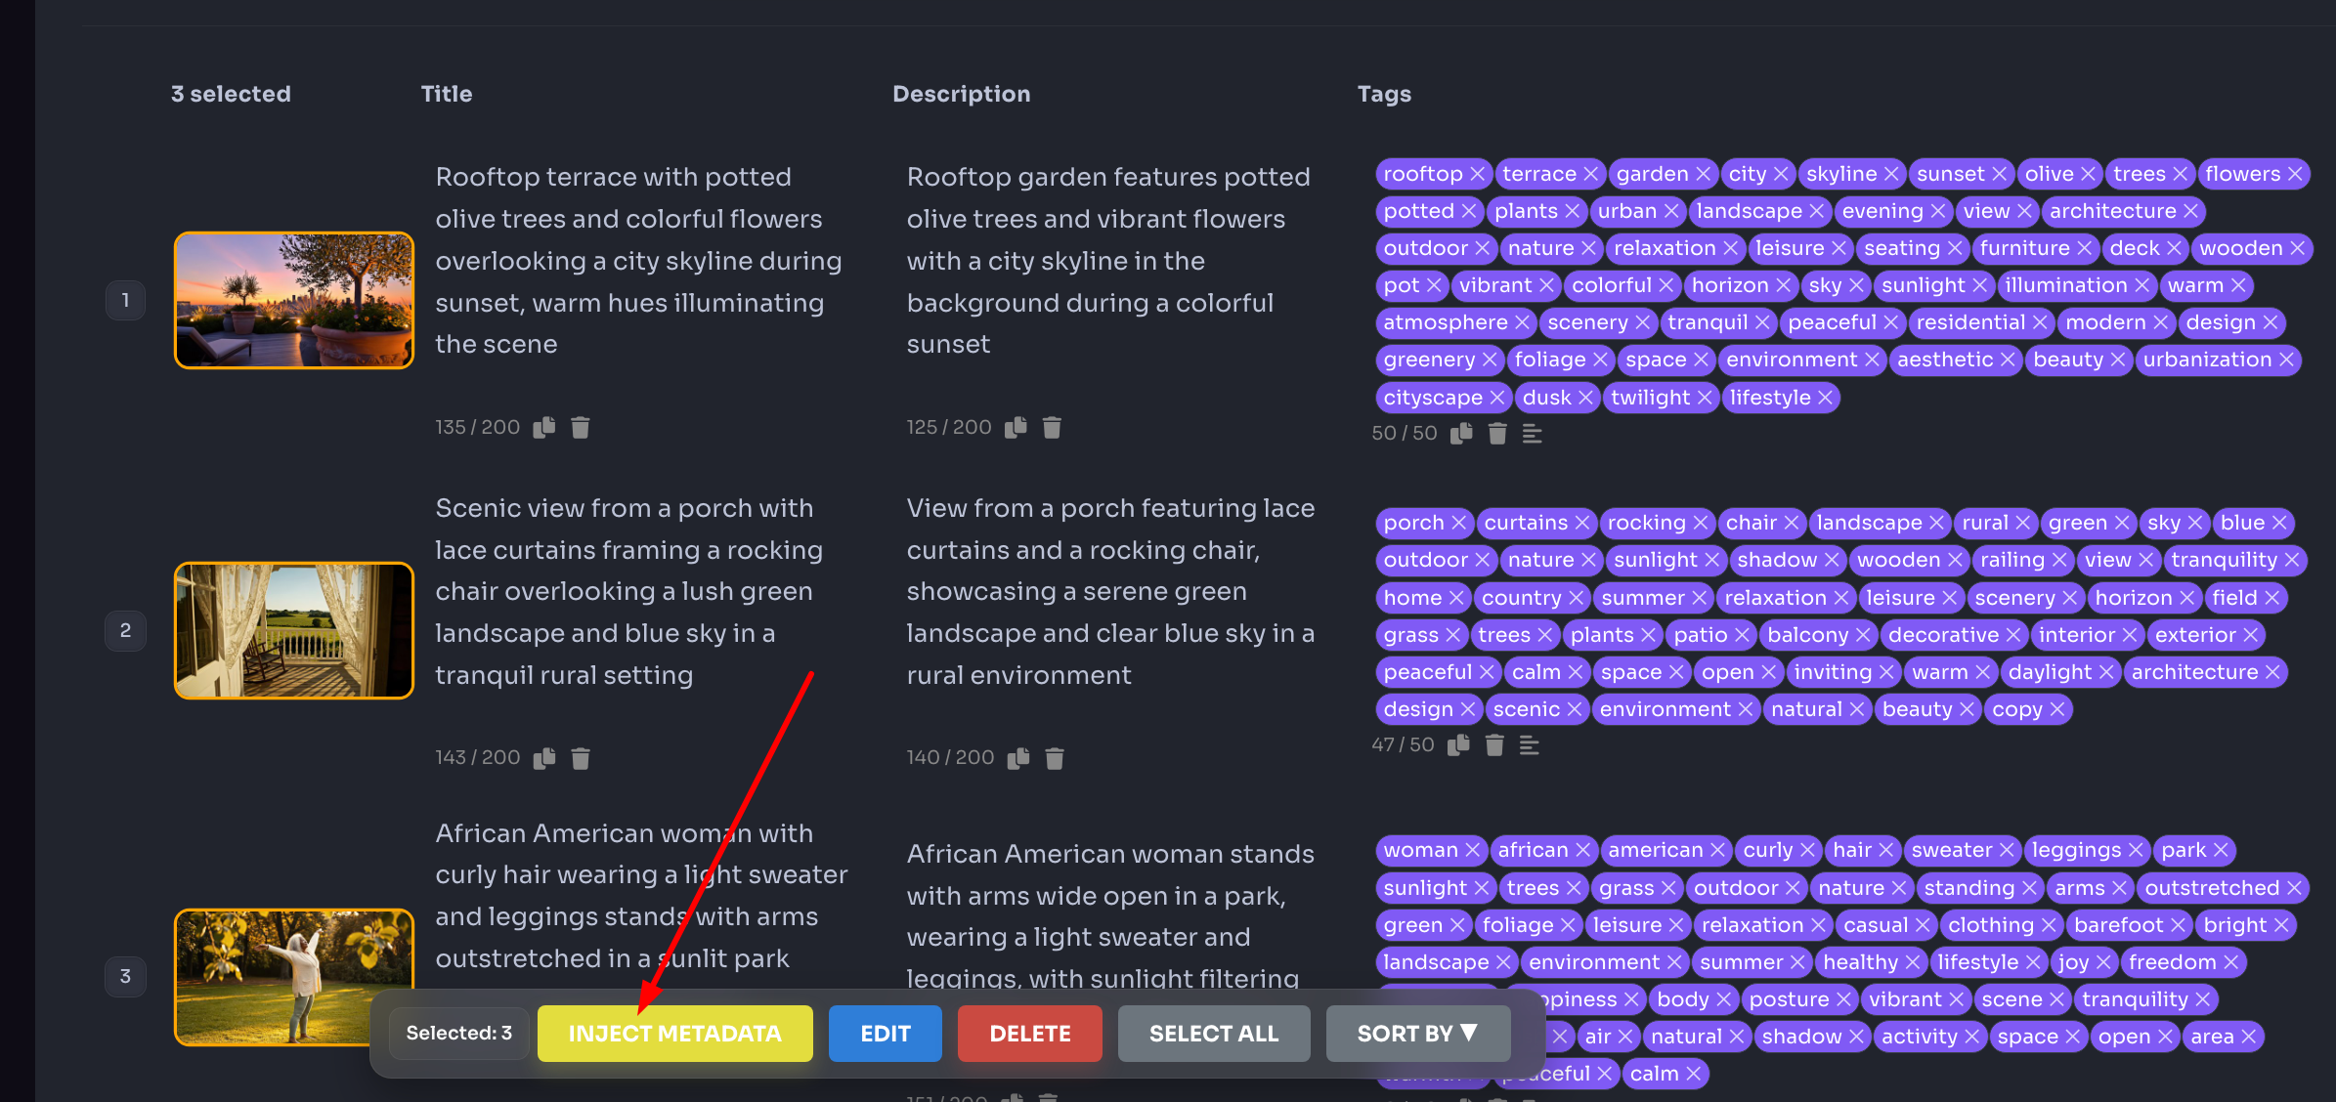This screenshot has width=2336, height=1102.
Task: Delete the rooftop terrace description
Action: point(1053,427)
